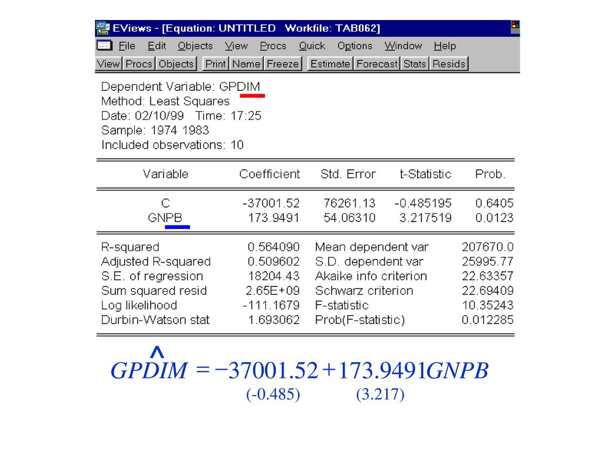Click the S.E. of regression value 18204.43
600x450 pixels.
tap(274, 276)
